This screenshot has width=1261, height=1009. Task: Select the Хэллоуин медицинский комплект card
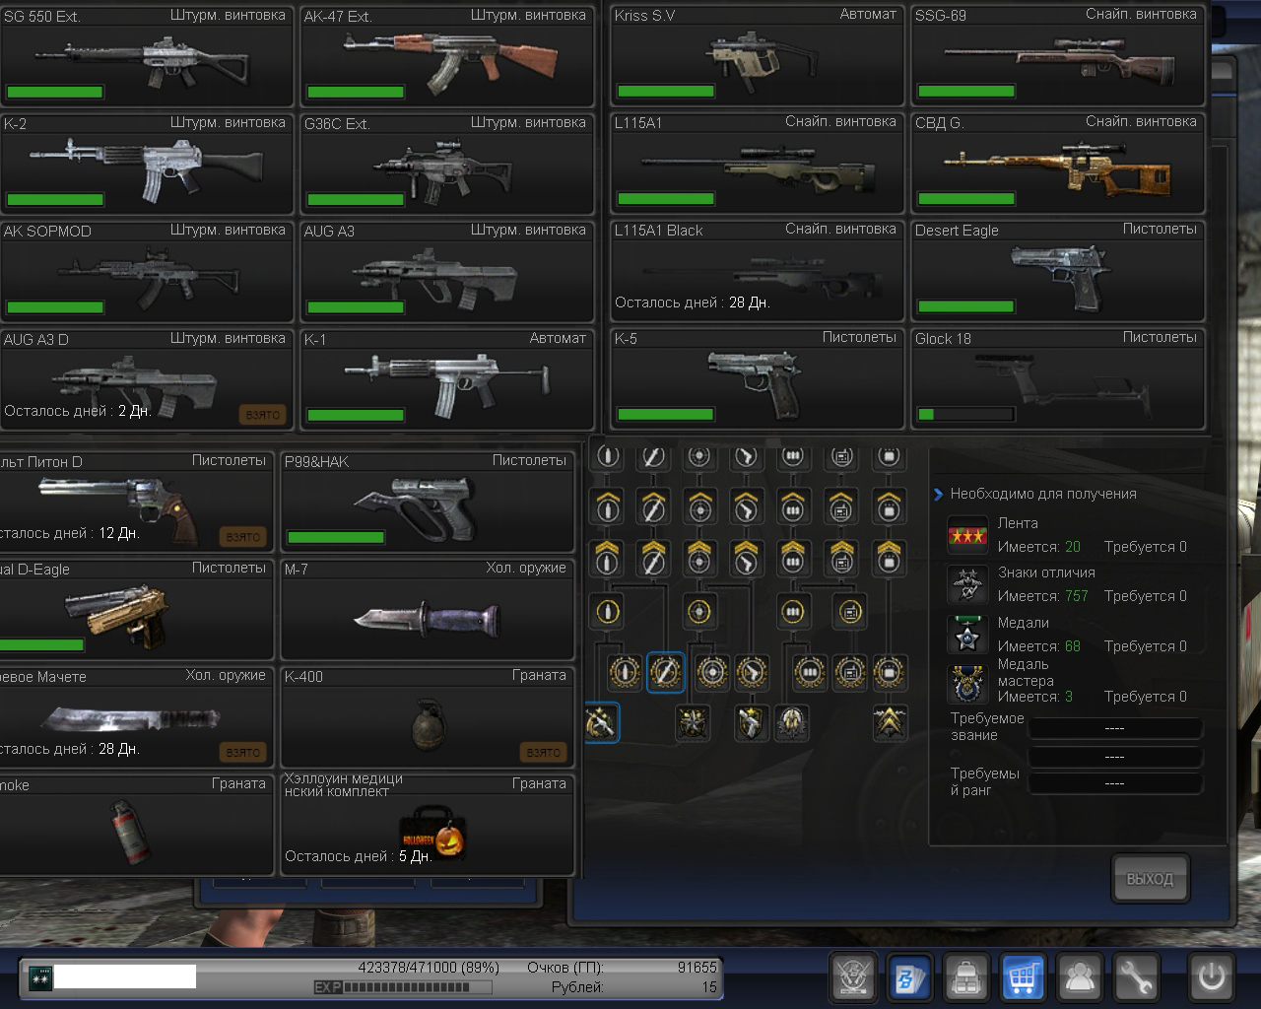[428, 824]
